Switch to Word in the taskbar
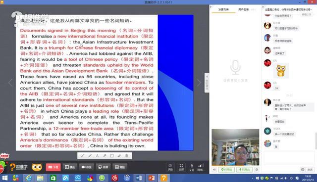 click(139, 178)
